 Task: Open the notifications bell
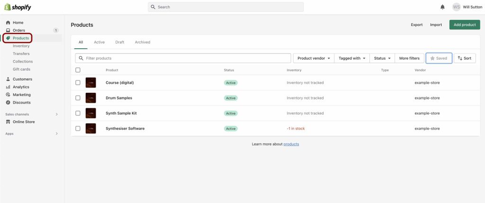coord(442,7)
